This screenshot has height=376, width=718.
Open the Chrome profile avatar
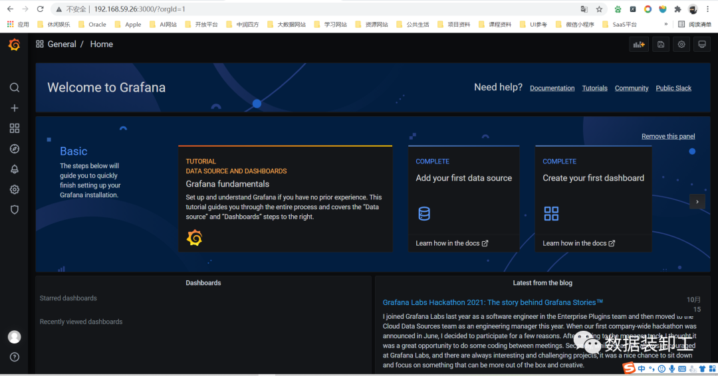[693, 9]
